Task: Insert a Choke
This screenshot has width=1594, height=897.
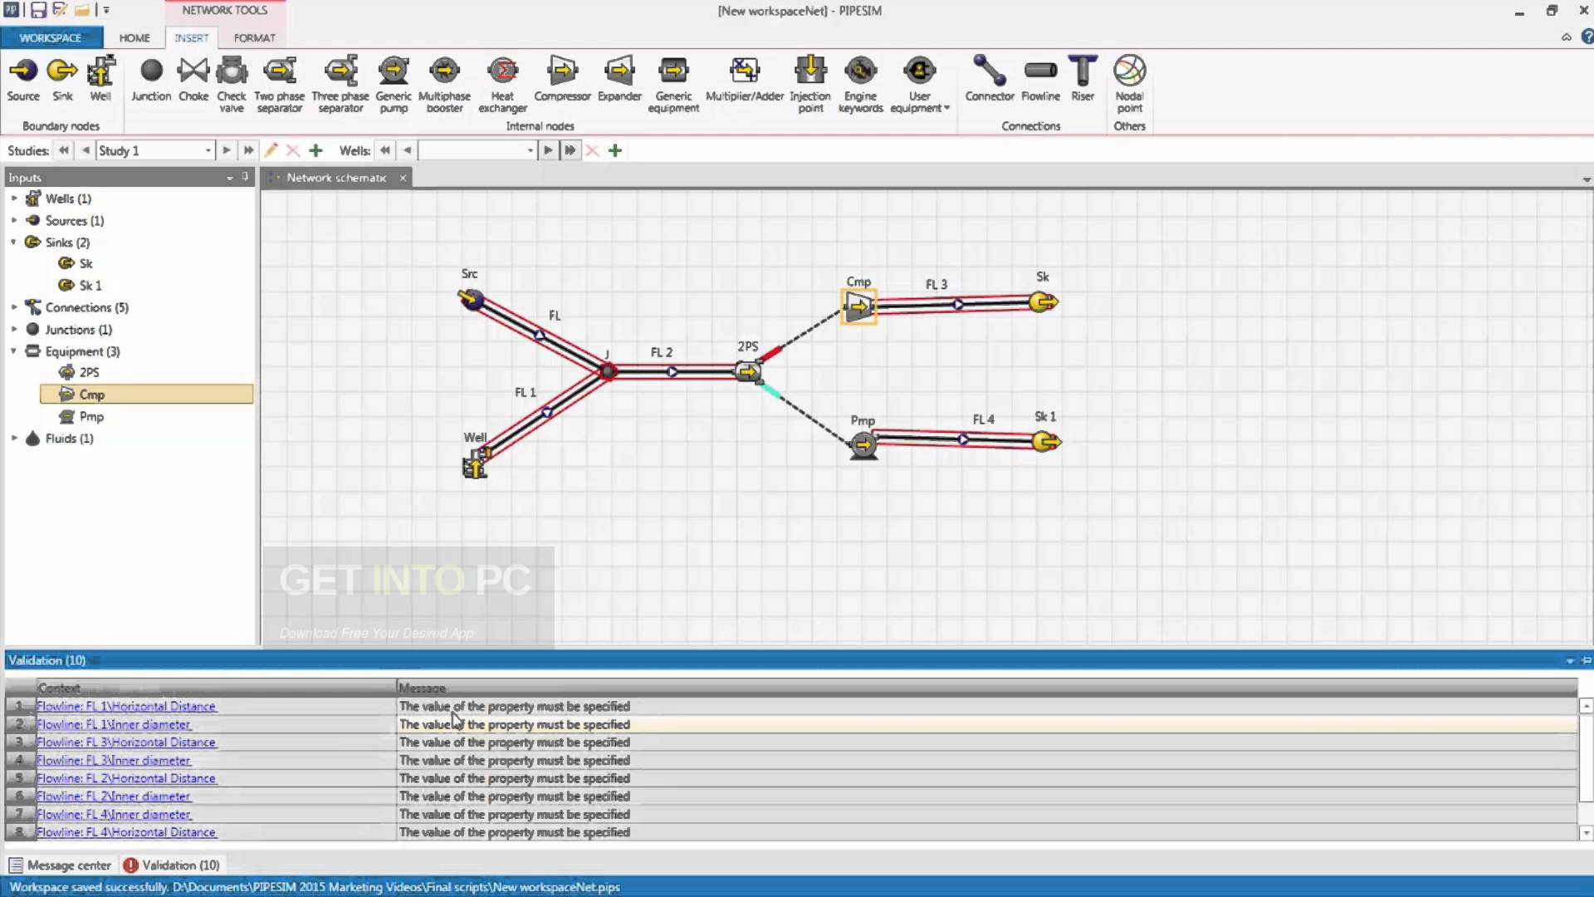Action: tap(193, 80)
